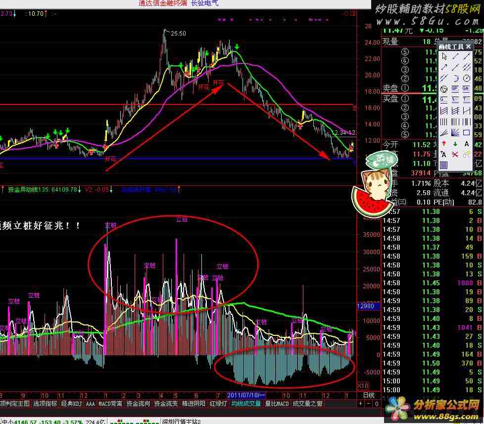Switch to the MACD背离 tab
The width and height of the screenshot is (484, 424).
[110, 404]
